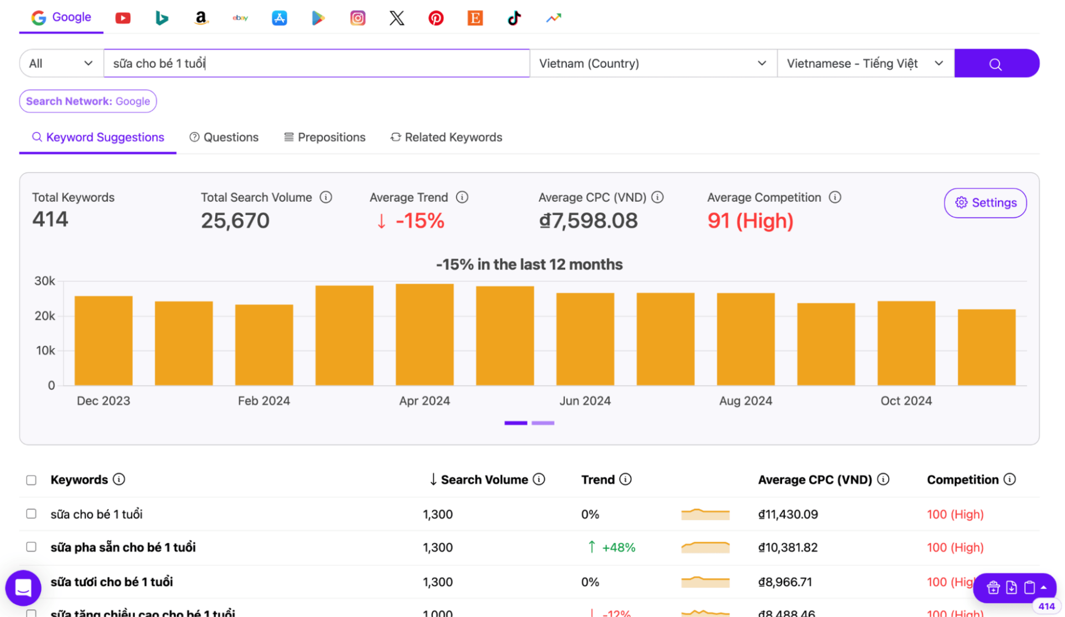Expand the floating toolbar caret

[x=1044, y=588]
